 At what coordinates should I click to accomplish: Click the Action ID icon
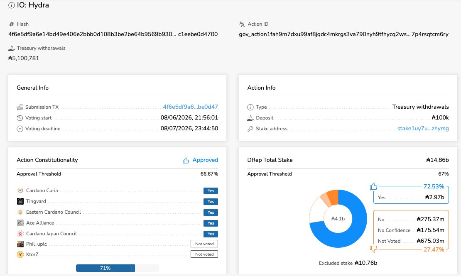(x=242, y=24)
